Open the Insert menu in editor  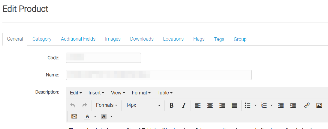click(x=96, y=93)
